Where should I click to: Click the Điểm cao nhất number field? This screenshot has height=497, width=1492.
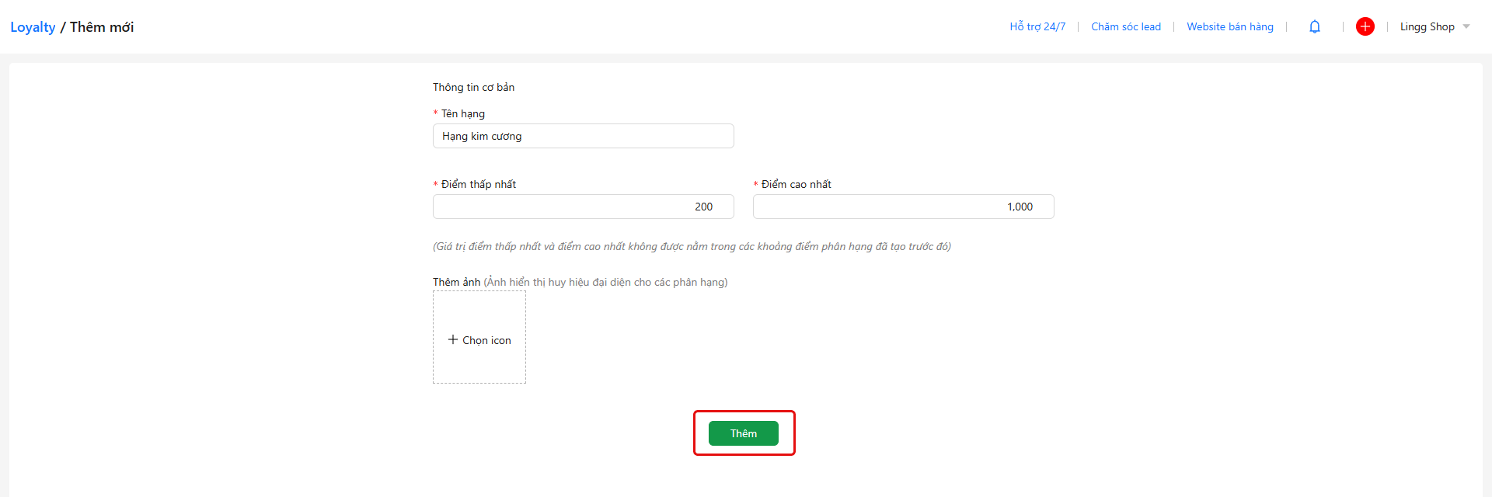point(903,207)
